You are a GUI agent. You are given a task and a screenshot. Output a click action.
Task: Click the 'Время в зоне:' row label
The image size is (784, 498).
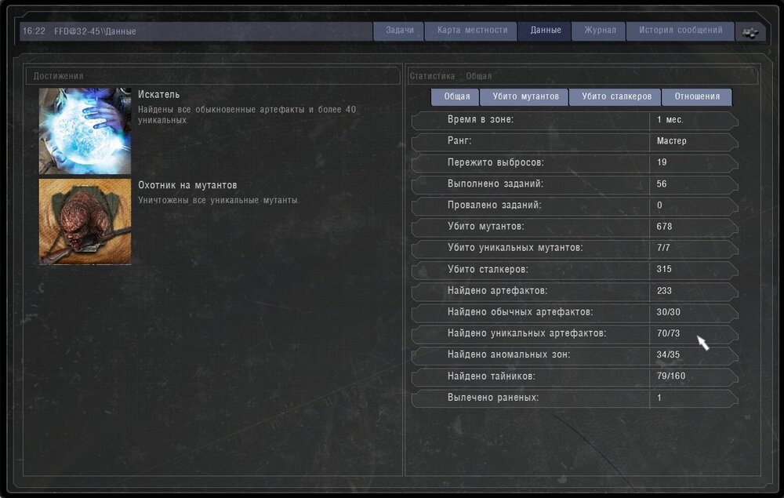(480, 119)
